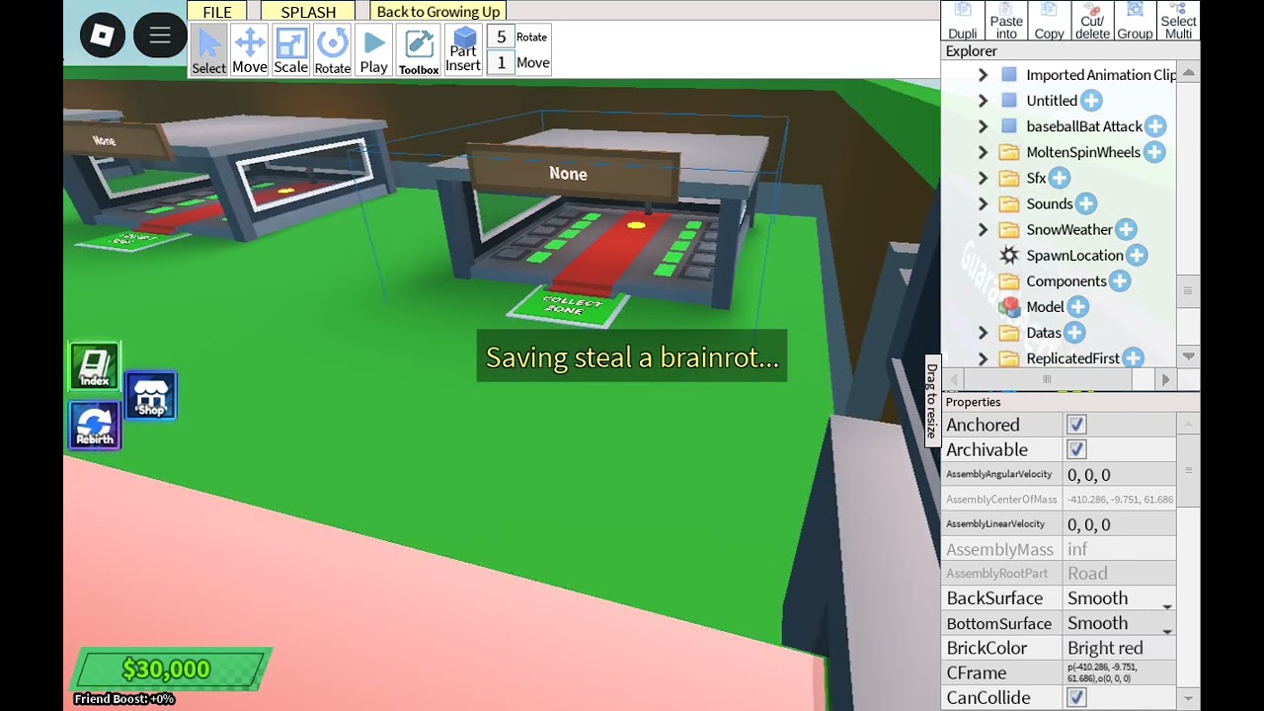Click the Drag to resize handle
The width and height of the screenshot is (1264, 711).
coord(931,401)
